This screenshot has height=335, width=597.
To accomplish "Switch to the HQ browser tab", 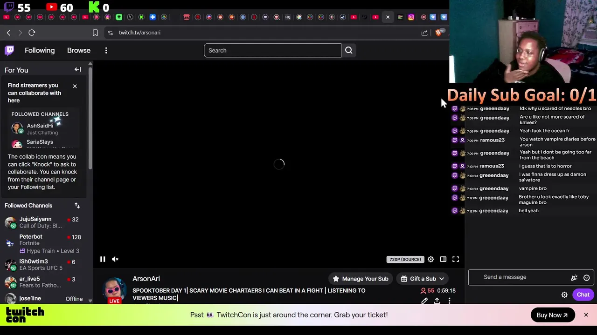I will pyautogui.click(x=288, y=17).
